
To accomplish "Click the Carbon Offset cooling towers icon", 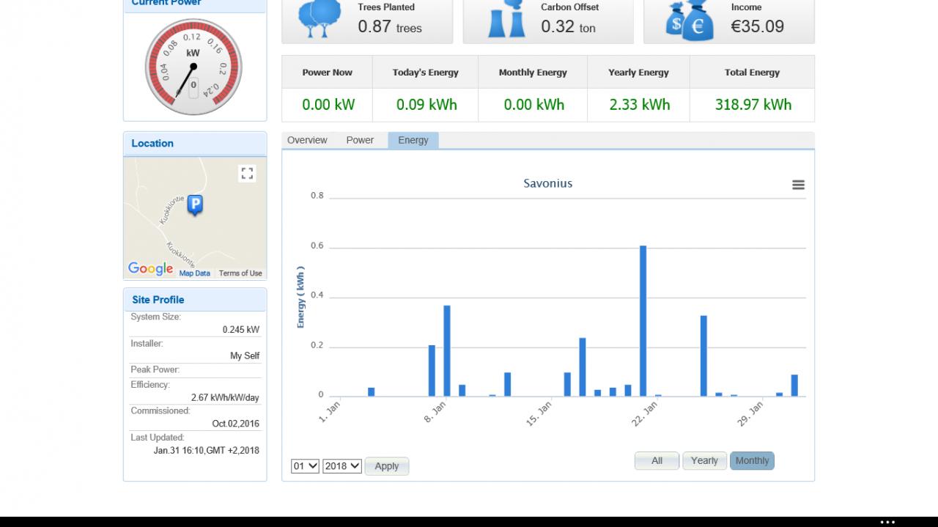I will [506, 19].
